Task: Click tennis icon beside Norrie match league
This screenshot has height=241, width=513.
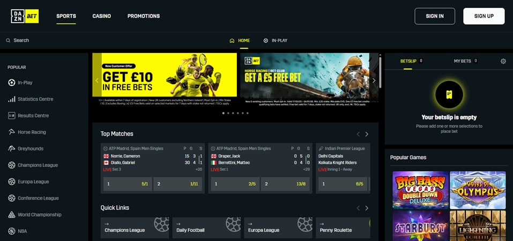Action: tap(106, 148)
